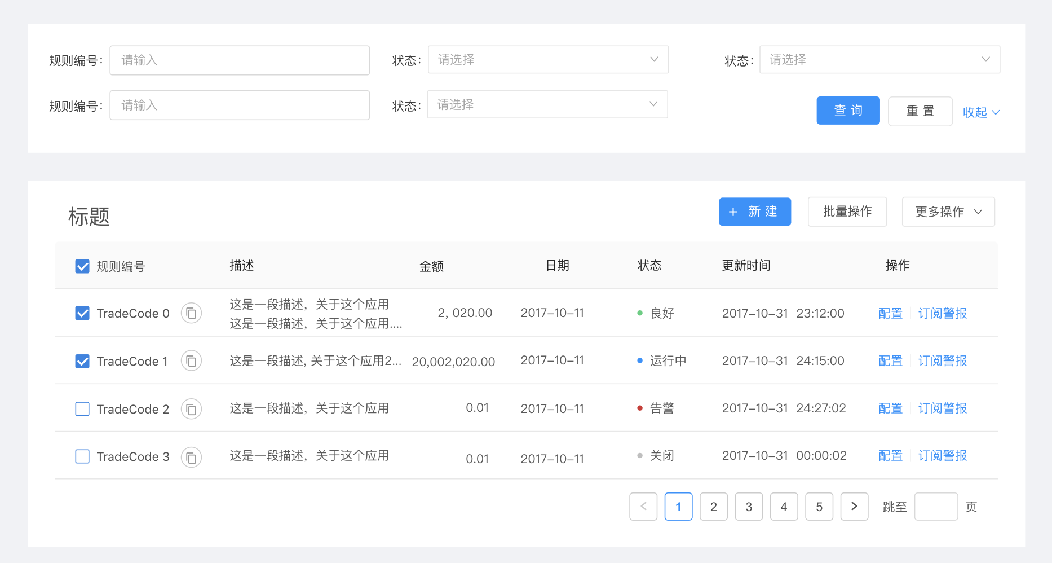
Task: Copy the TradeCode 0 rule number
Action: (191, 313)
